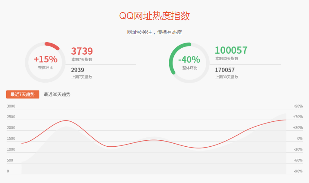Click the label 本期30天指数
Viewport: 309px width, 183px height.
[x=227, y=58]
